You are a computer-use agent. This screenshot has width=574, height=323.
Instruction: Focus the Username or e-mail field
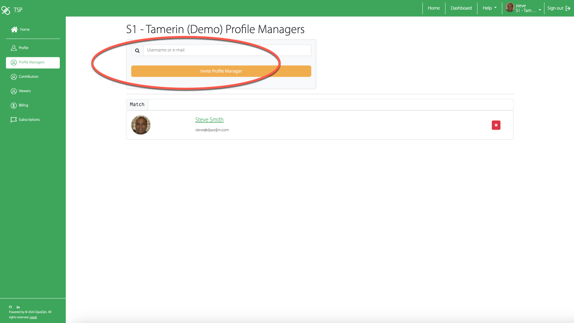click(227, 50)
